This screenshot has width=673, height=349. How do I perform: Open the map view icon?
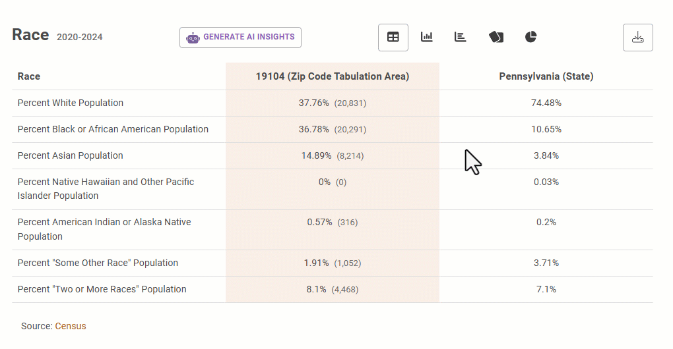pyautogui.click(x=496, y=37)
